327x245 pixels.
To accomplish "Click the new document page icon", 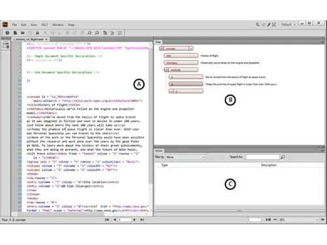I will pyautogui.click(x=15, y=33).
